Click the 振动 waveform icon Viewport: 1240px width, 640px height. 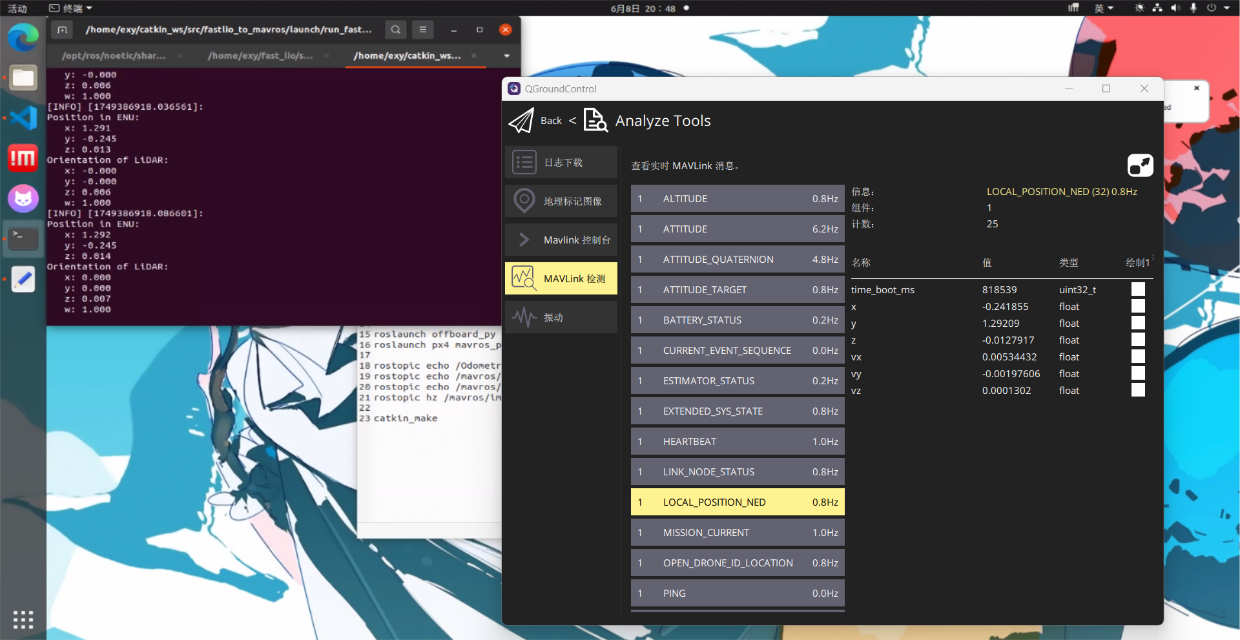click(x=524, y=317)
